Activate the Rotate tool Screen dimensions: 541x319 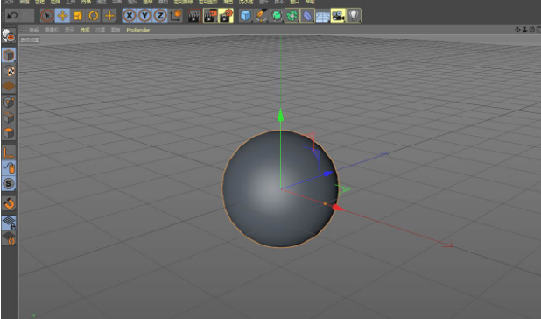pos(94,16)
